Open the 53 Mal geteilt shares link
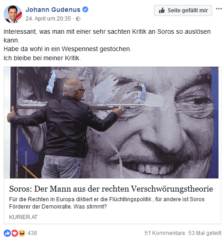The height and width of the screenshot is (240, 224). 205,233
